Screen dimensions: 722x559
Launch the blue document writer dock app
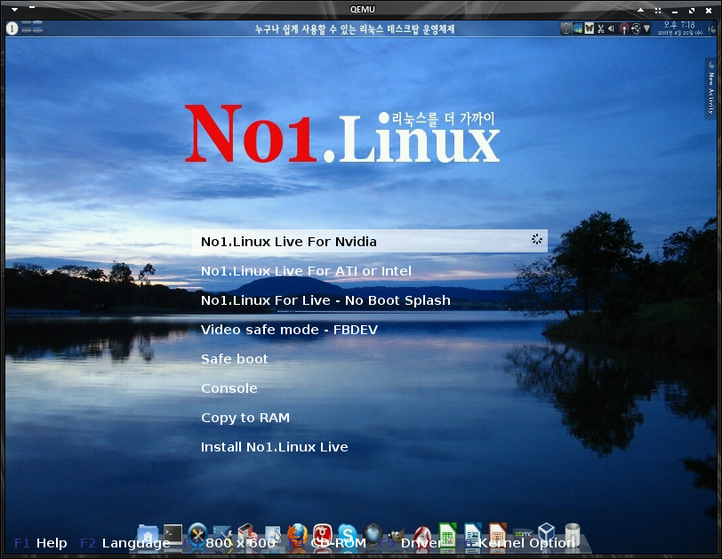[x=472, y=535]
